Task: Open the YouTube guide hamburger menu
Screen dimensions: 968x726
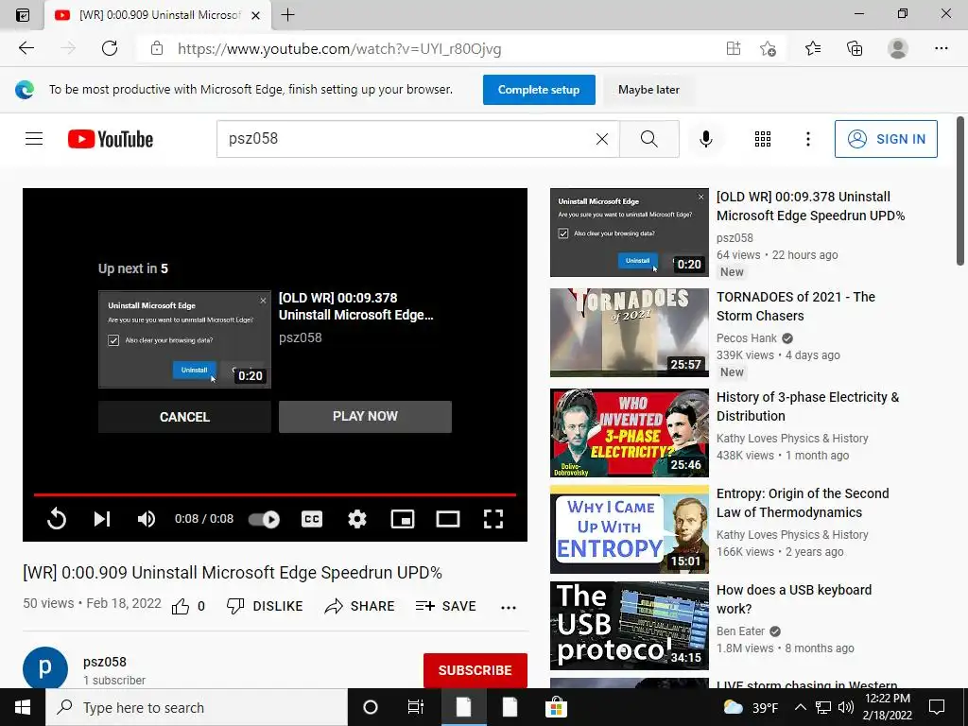Action: pyautogui.click(x=34, y=139)
